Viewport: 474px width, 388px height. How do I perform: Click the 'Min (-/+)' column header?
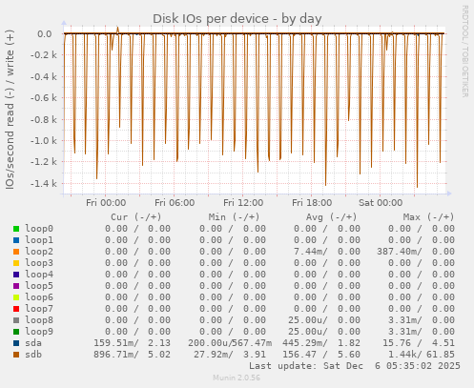click(x=234, y=217)
